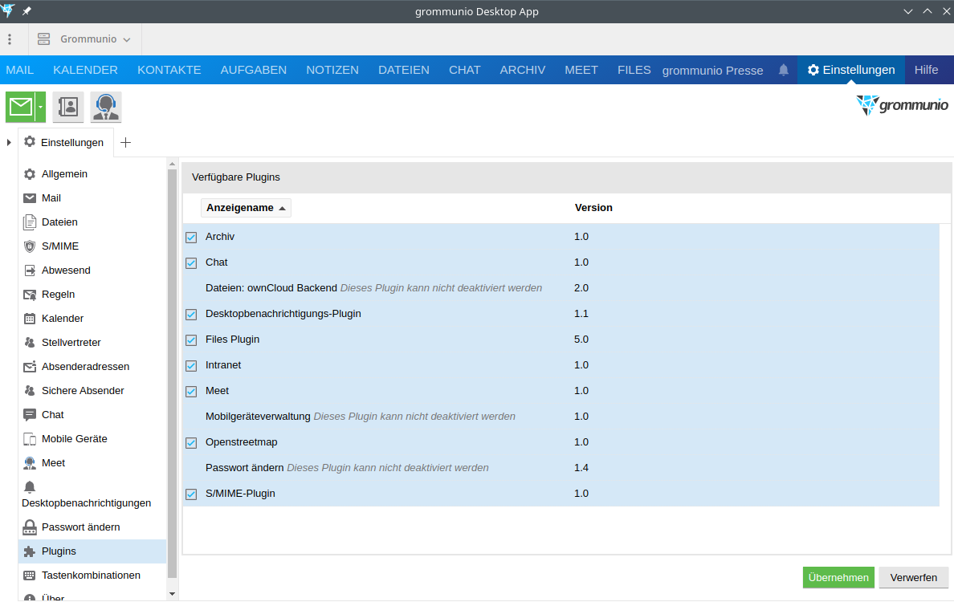The image size is (954, 602).
Task: Toggle the S/MIME-Plugin checkbox
Action: (x=191, y=494)
